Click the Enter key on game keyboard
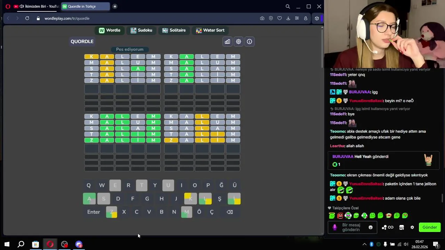Image resolution: width=445 pixels, height=250 pixels. click(x=94, y=212)
